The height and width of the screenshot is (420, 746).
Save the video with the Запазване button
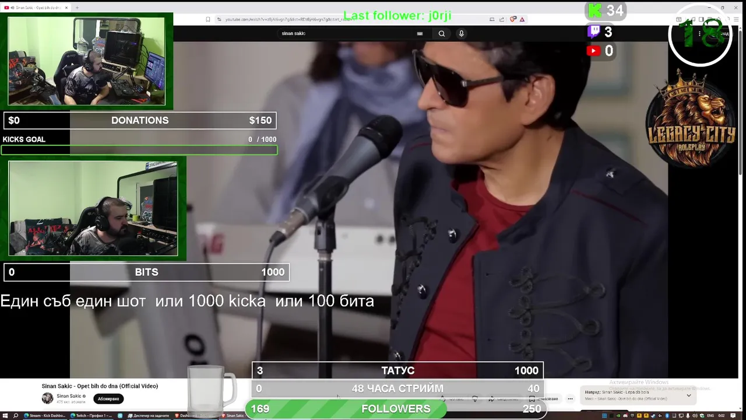pos(544,399)
